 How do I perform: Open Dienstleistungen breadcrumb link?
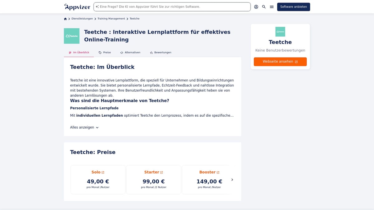(x=82, y=19)
